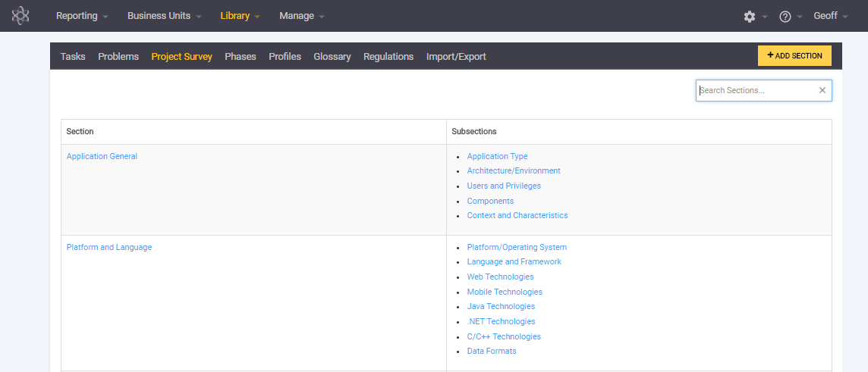Viewport: 868px width, 372px height.
Task: Go to the Problems tab
Action: coord(118,57)
